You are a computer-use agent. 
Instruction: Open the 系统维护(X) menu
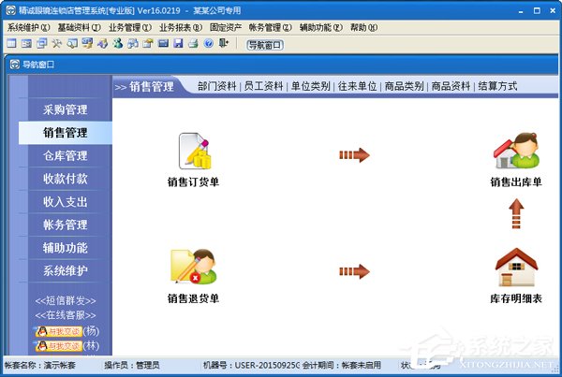[x=29, y=27]
